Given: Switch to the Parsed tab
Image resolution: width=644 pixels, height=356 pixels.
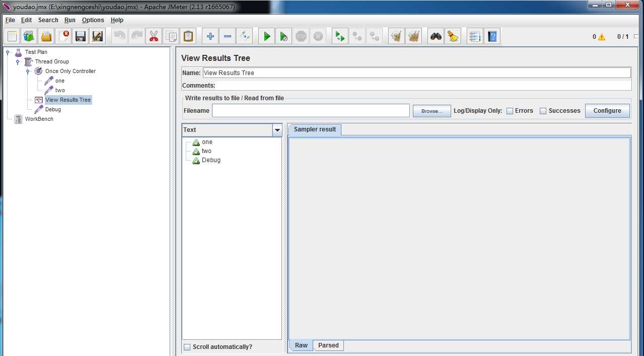Looking at the screenshot, I should tap(328, 345).
